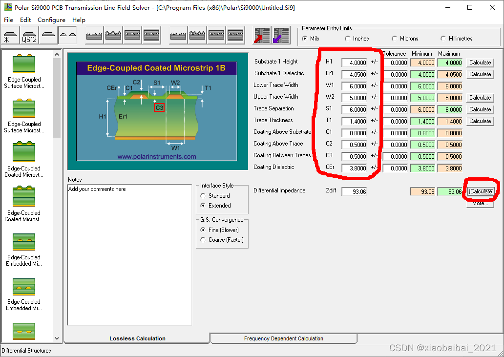Screen dimensions: 504x357
Task: Click the T1 trace thickness tolerance field
Action: [395, 122]
